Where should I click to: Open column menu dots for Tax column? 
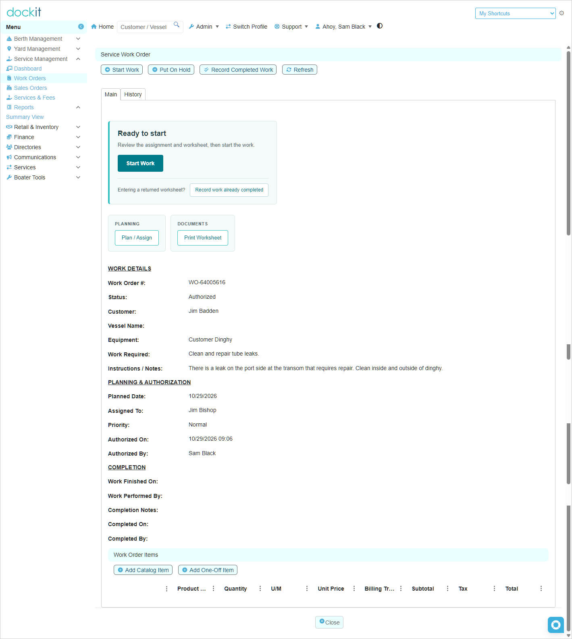495,589
